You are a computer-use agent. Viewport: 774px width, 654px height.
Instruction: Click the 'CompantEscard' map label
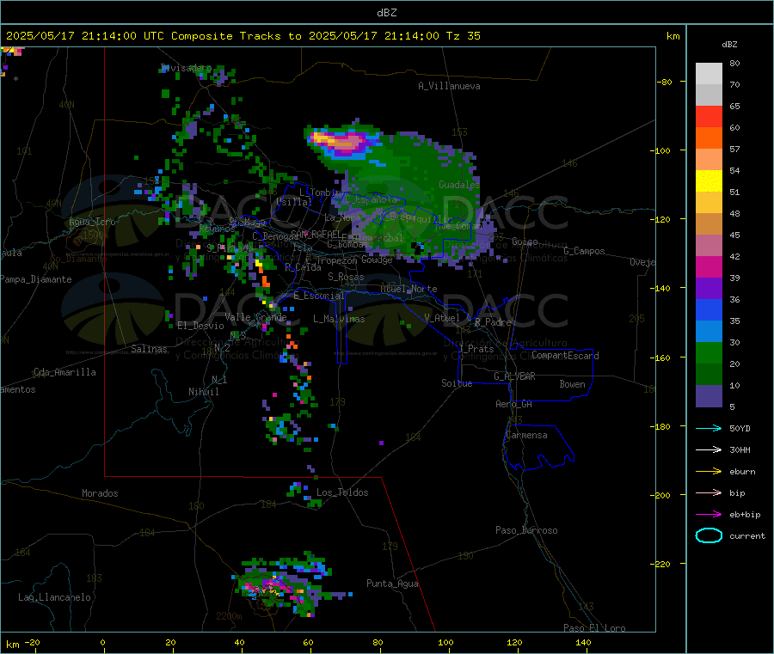click(565, 355)
